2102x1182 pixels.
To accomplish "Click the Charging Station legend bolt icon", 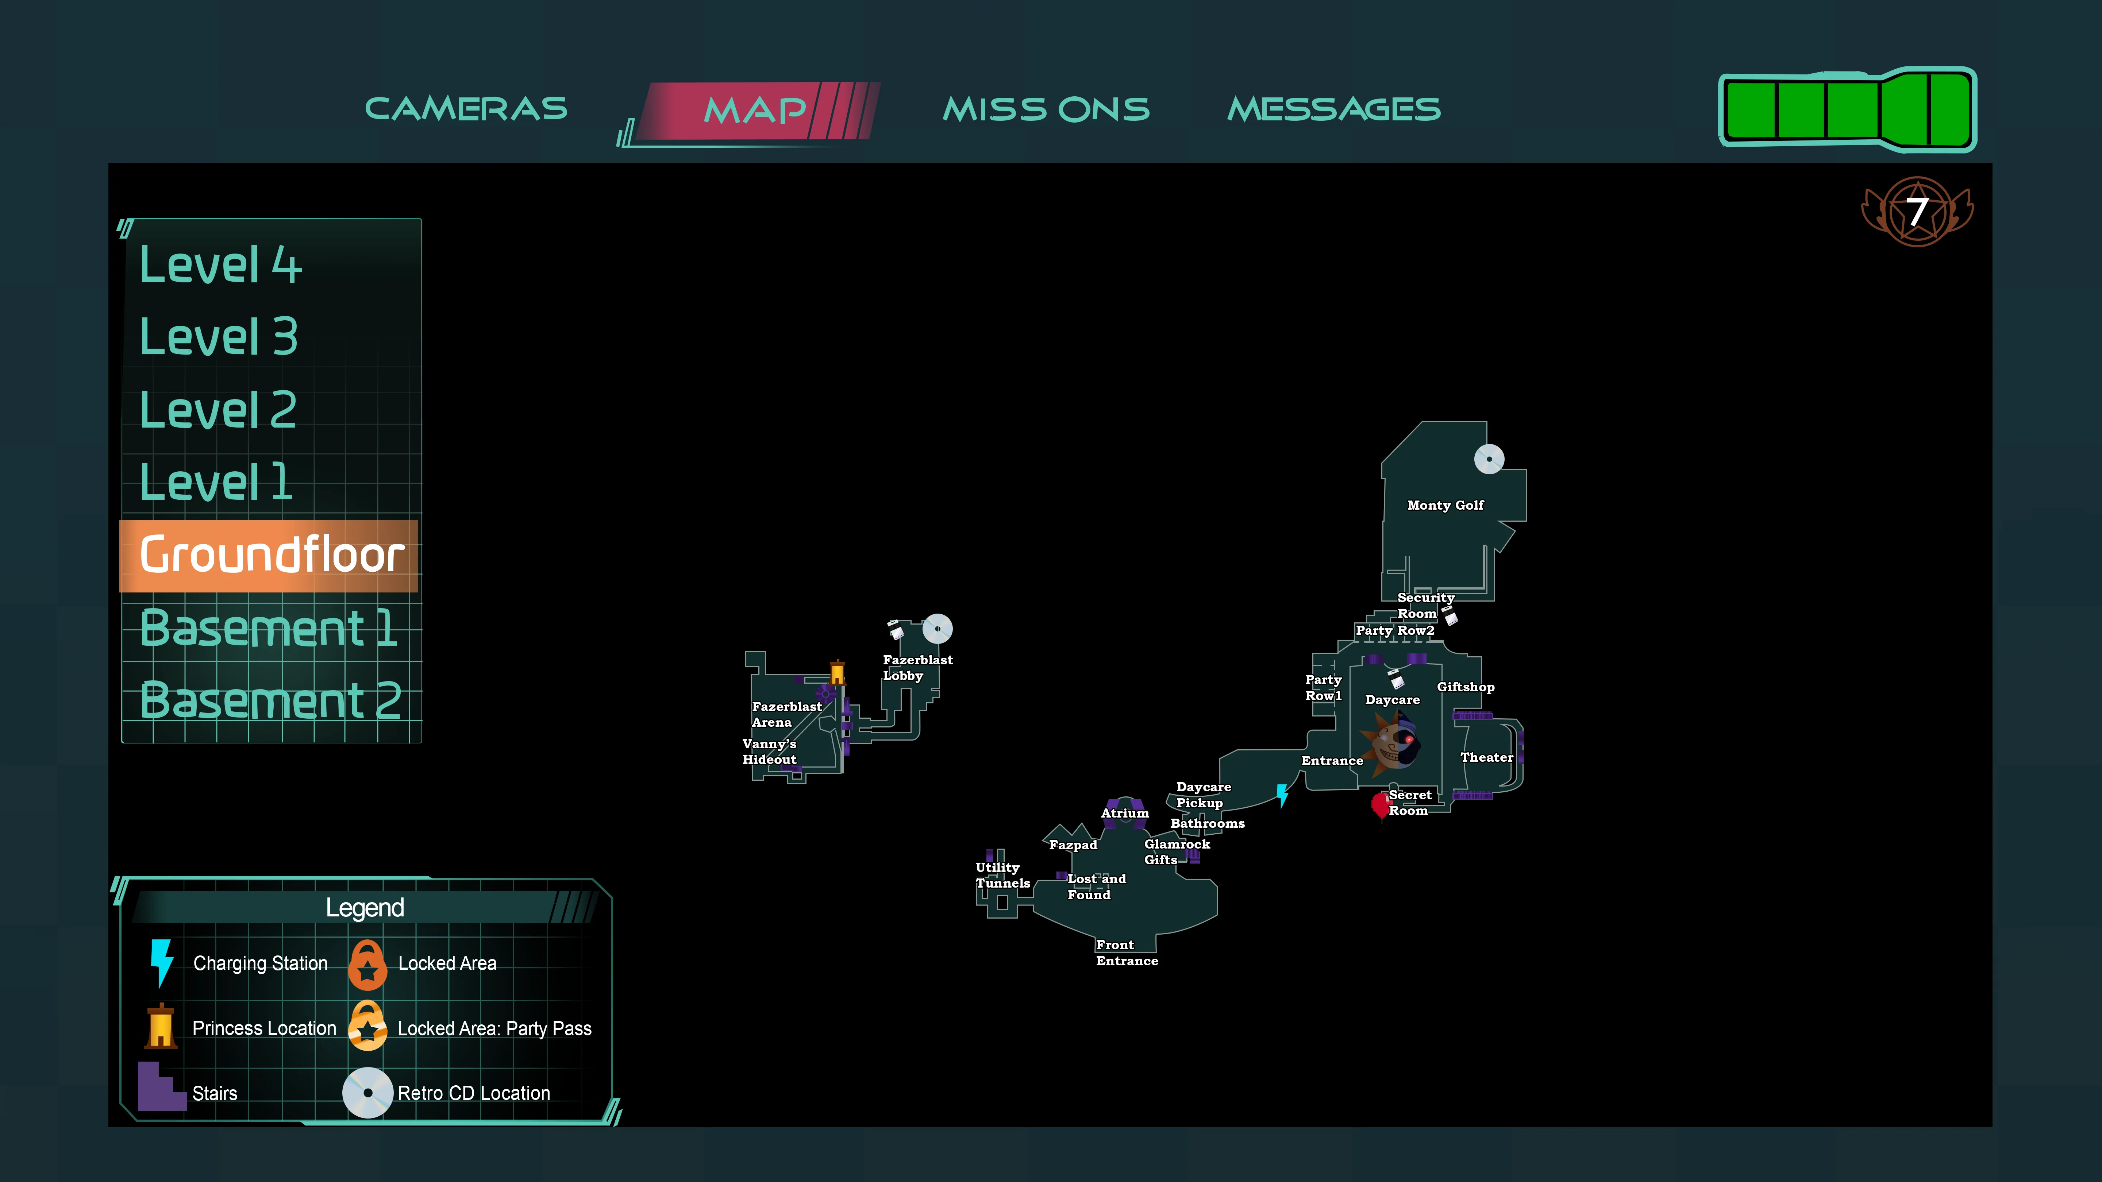I will [x=162, y=963].
